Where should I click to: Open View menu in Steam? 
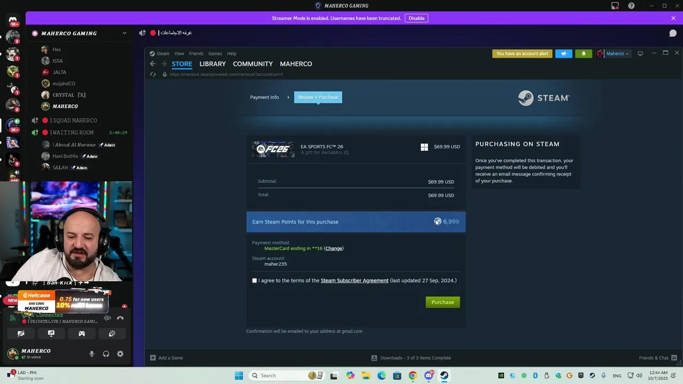[x=179, y=53]
